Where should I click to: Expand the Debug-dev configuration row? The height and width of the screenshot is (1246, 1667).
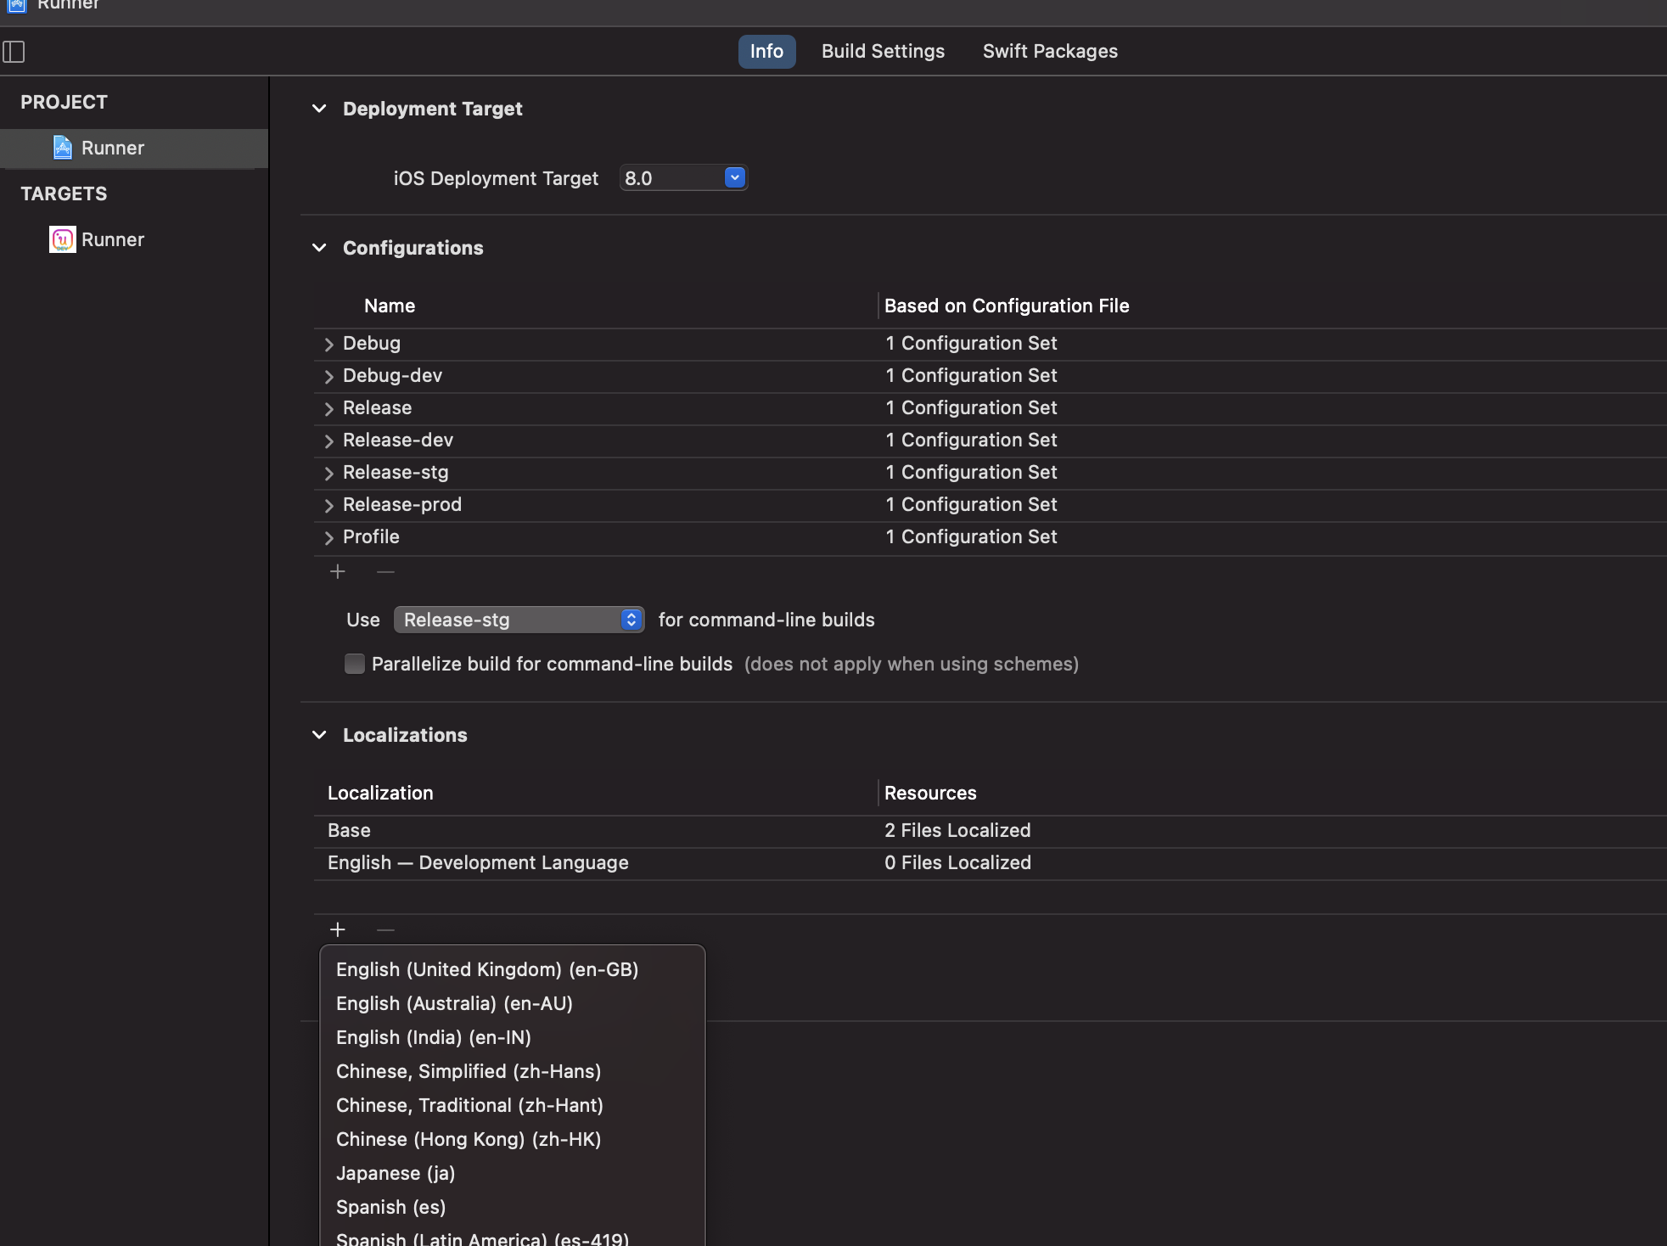pos(329,376)
